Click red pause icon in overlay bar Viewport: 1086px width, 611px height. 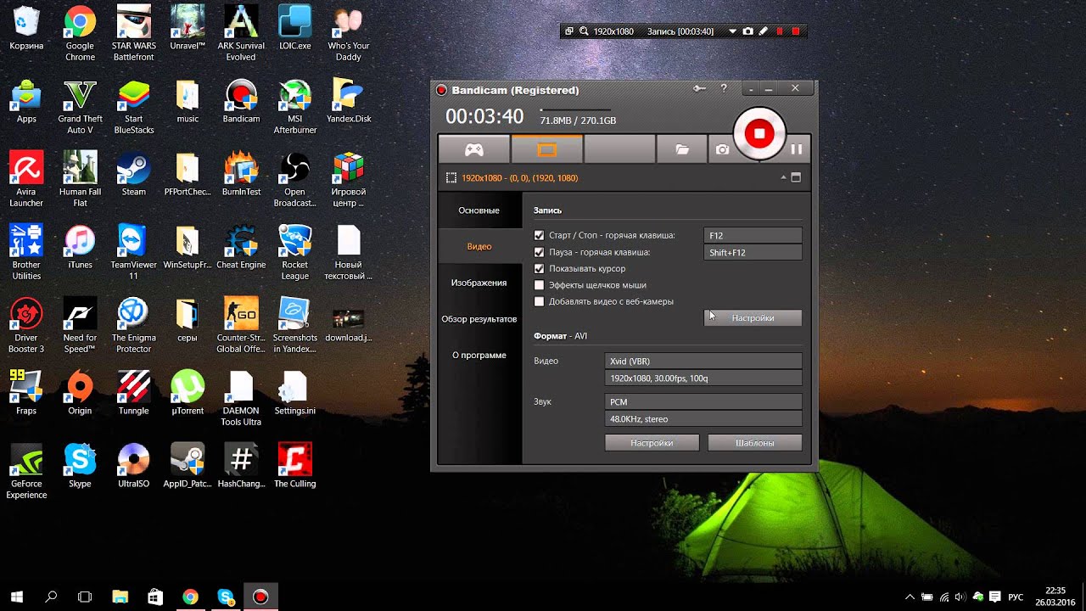pos(780,31)
